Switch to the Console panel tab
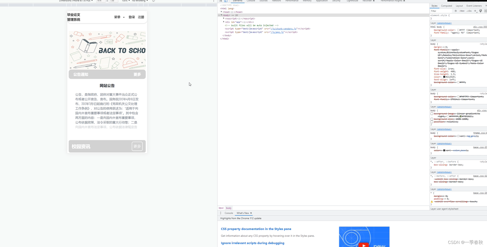The width and height of the screenshot is (487, 247). pos(251,1)
